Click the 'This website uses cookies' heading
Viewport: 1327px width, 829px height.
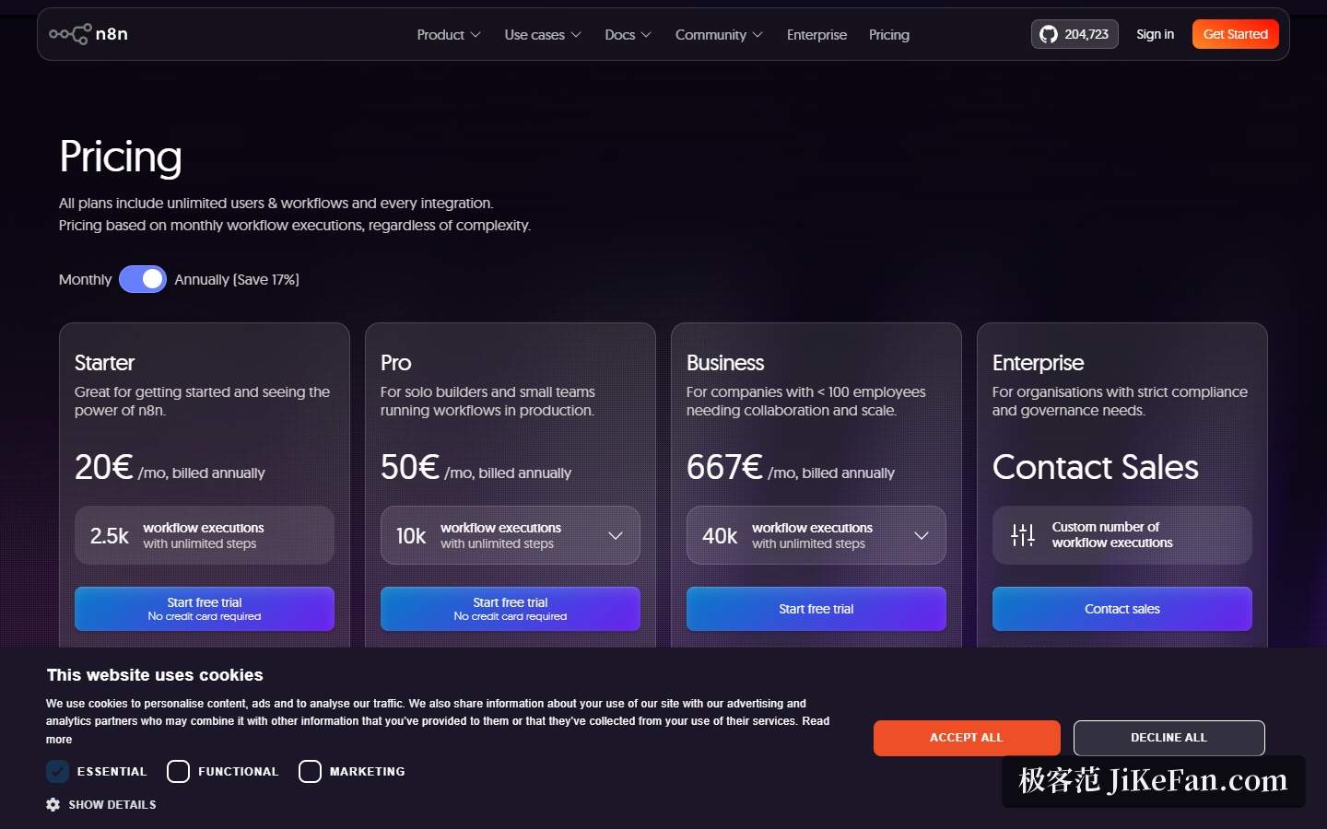point(155,675)
